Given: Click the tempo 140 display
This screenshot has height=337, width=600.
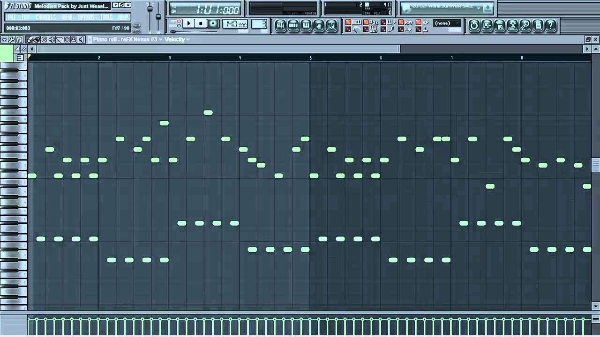Looking at the screenshot, I should click(235, 24).
